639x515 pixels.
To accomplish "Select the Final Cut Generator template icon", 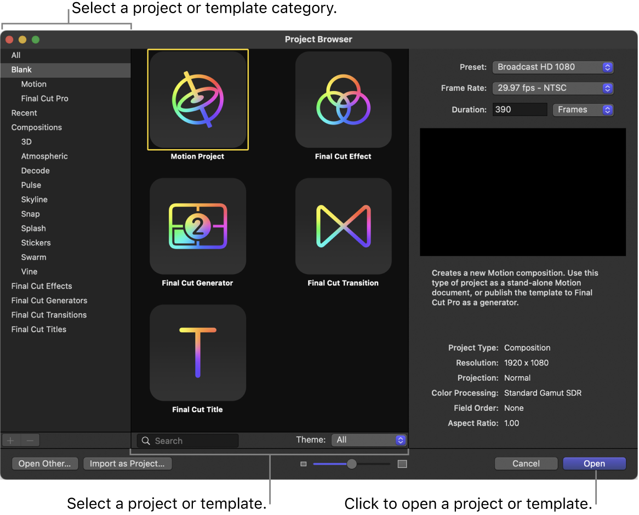I will pos(197,226).
